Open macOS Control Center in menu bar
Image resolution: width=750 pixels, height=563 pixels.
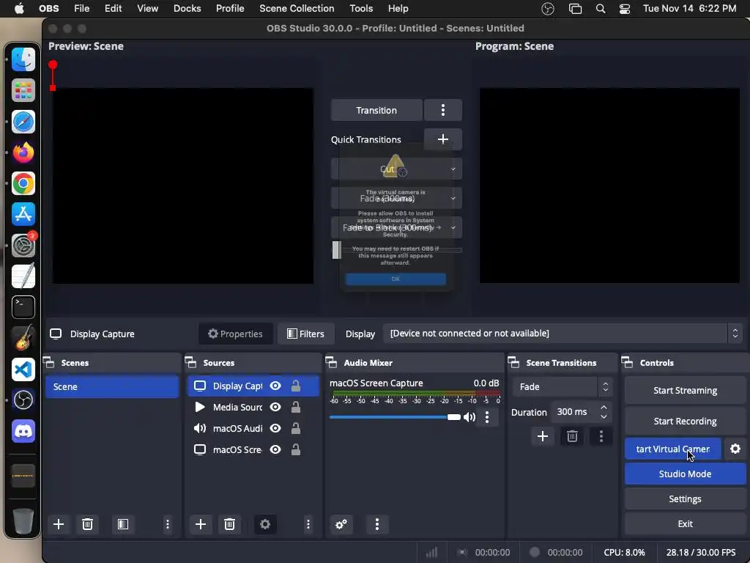coord(625,9)
